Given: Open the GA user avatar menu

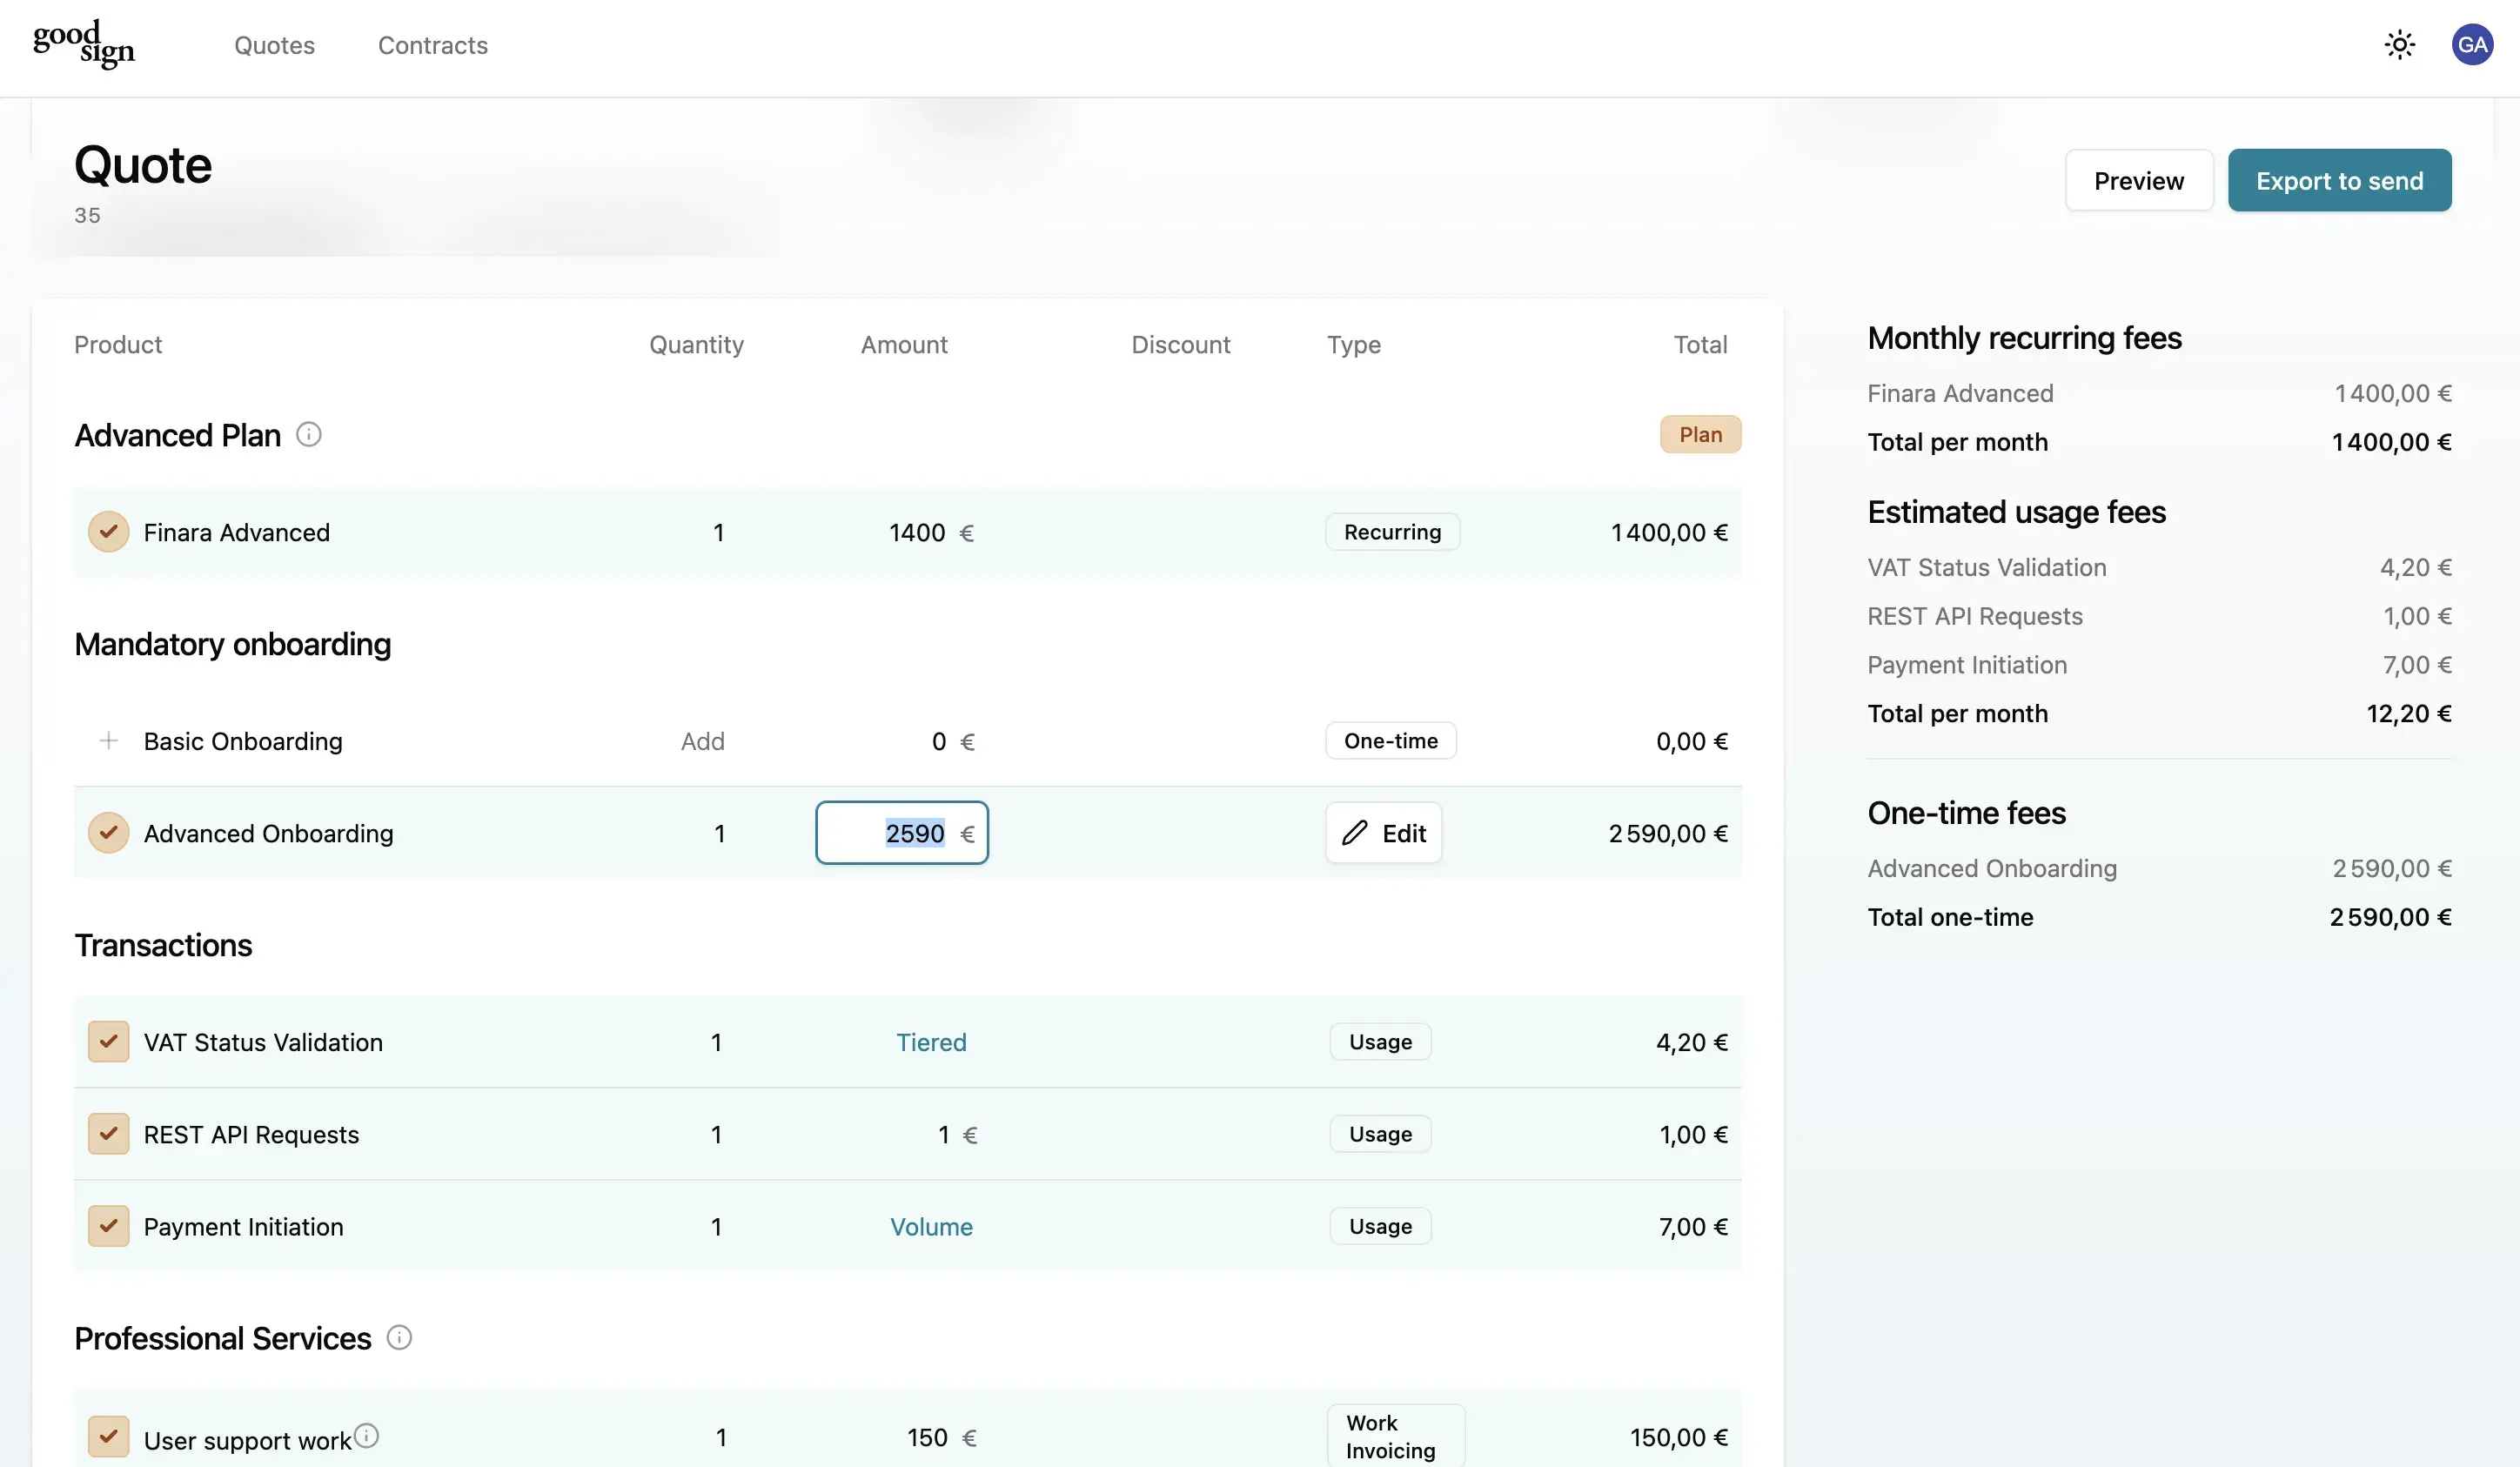Looking at the screenshot, I should point(2472,45).
